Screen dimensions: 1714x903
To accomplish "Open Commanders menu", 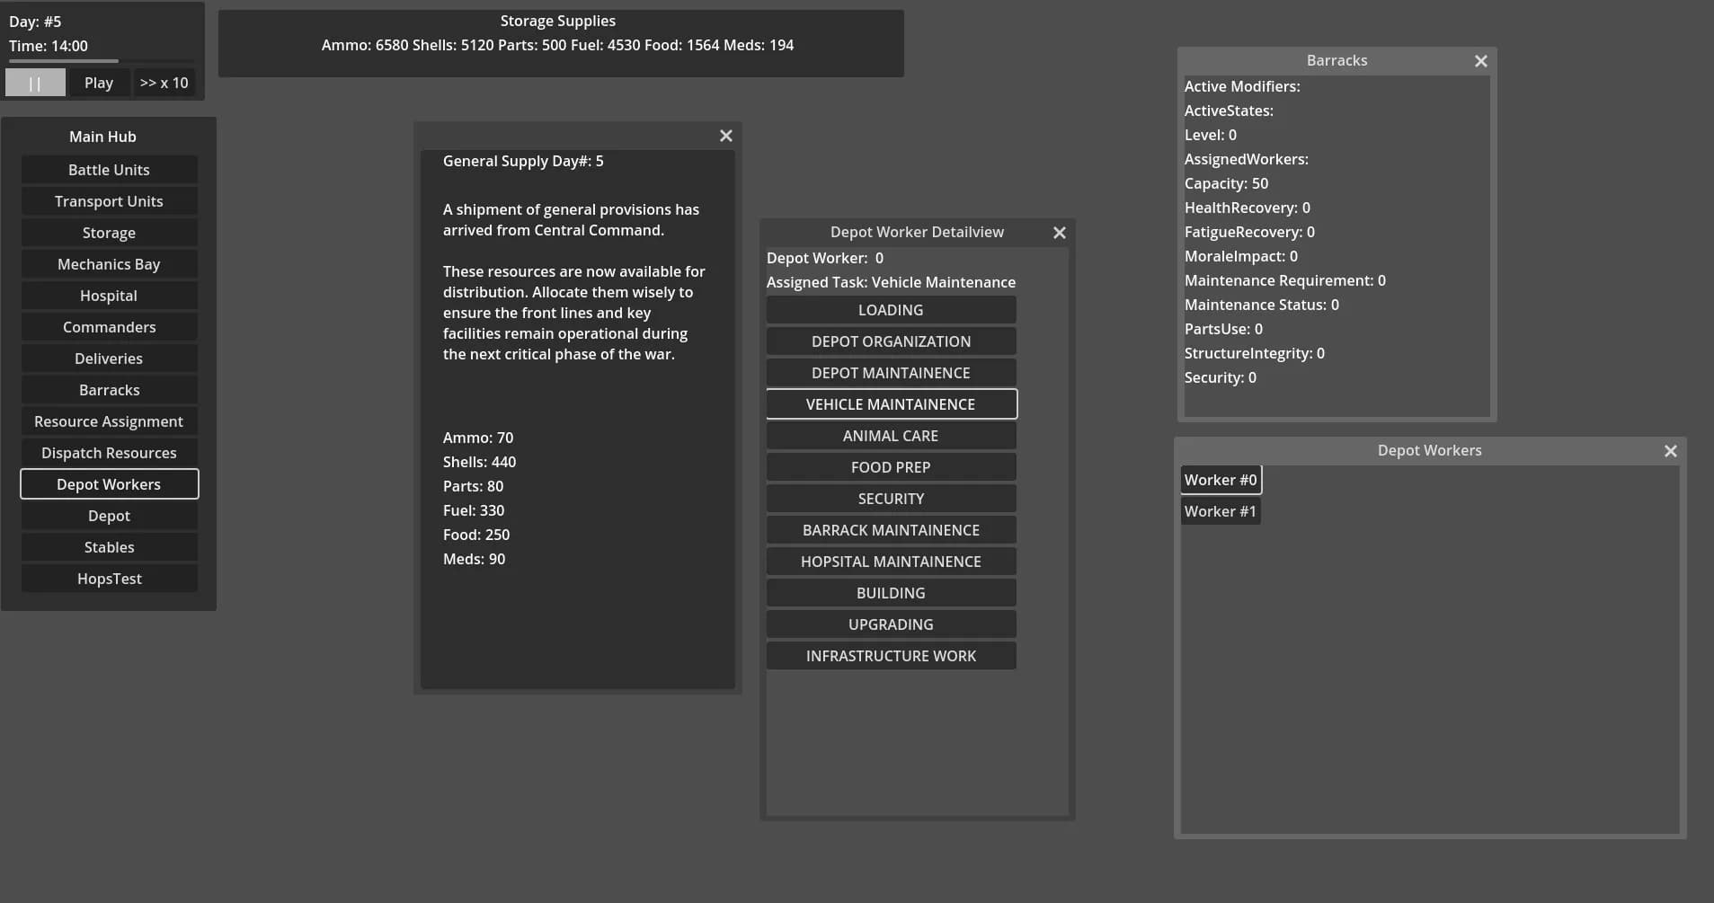I will 109,327.
